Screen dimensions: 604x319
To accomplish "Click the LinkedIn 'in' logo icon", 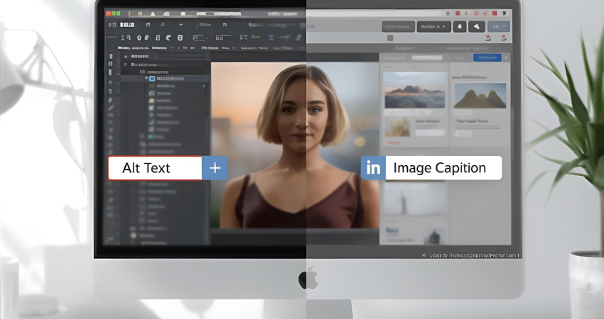I will coord(373,168).
